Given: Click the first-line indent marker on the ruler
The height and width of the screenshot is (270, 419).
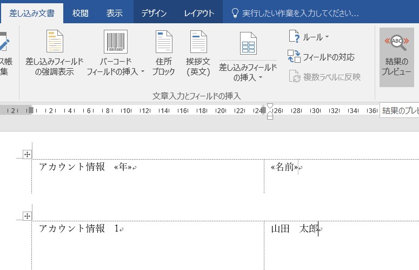Looking at the screenshot, I should [270, 106].
